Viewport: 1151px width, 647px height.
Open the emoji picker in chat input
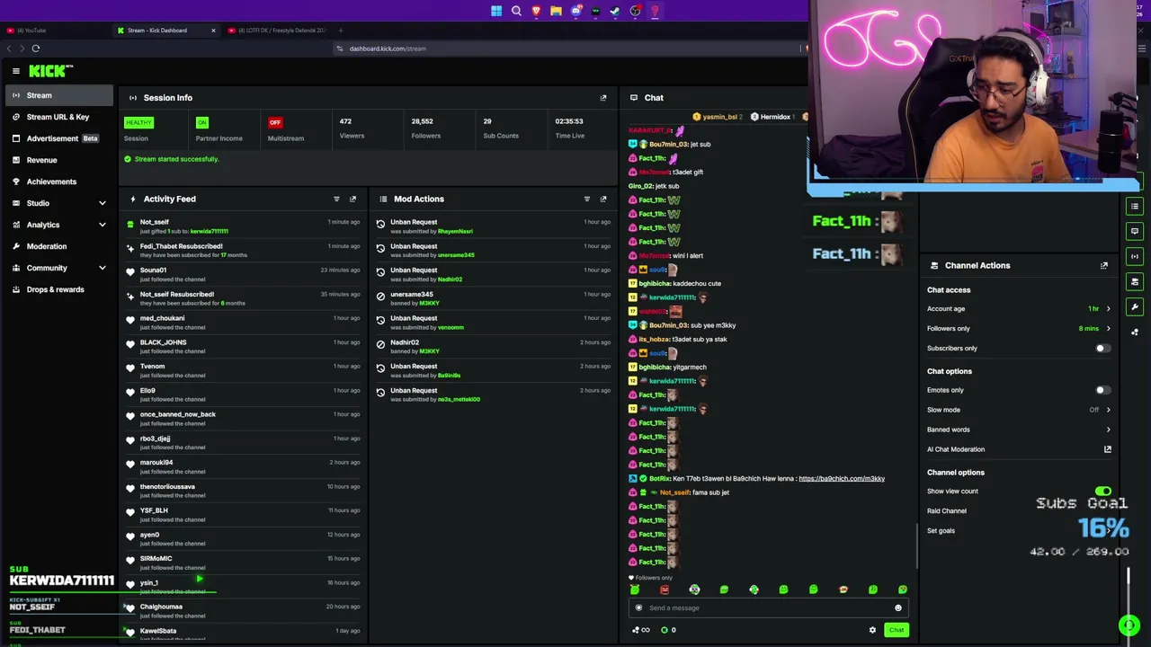point(897,608)
